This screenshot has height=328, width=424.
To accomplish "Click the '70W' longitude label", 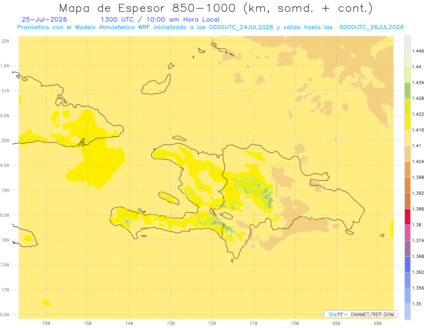I will 295,323.
